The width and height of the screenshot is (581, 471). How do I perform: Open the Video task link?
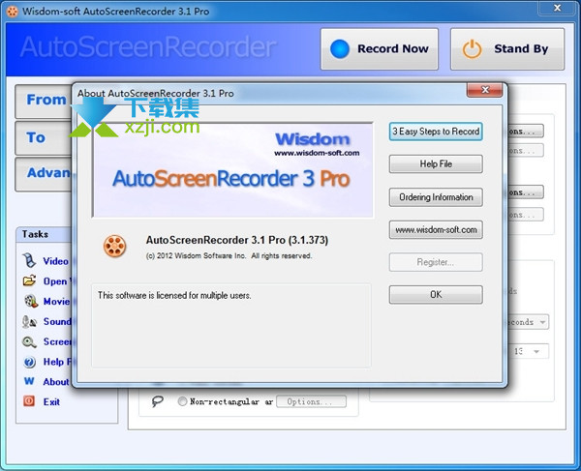click(55, 261)
